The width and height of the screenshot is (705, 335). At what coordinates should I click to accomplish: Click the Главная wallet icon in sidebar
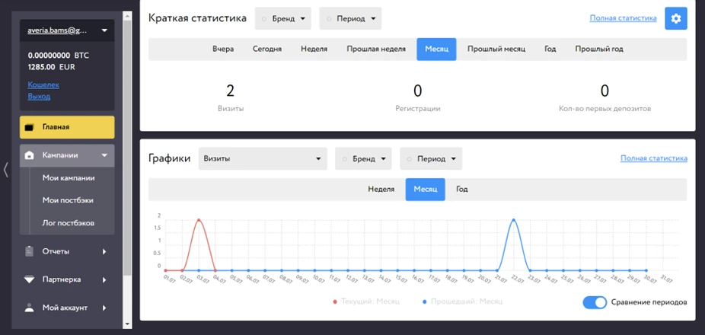(x=30, y=127)
